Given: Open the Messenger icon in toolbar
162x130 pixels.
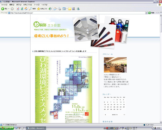Looking at the screenshot, I should 78,9.
